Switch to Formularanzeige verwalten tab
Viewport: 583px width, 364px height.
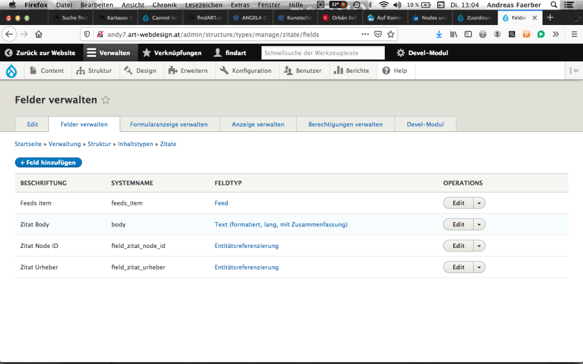coord(169,124)
